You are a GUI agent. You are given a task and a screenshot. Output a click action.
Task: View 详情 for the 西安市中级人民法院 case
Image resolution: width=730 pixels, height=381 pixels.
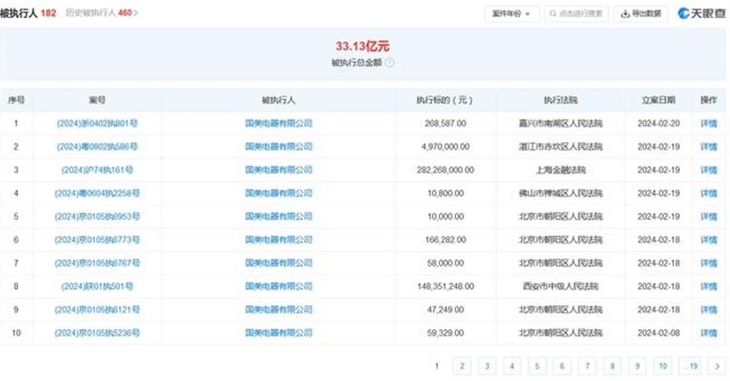coord(709,286)
